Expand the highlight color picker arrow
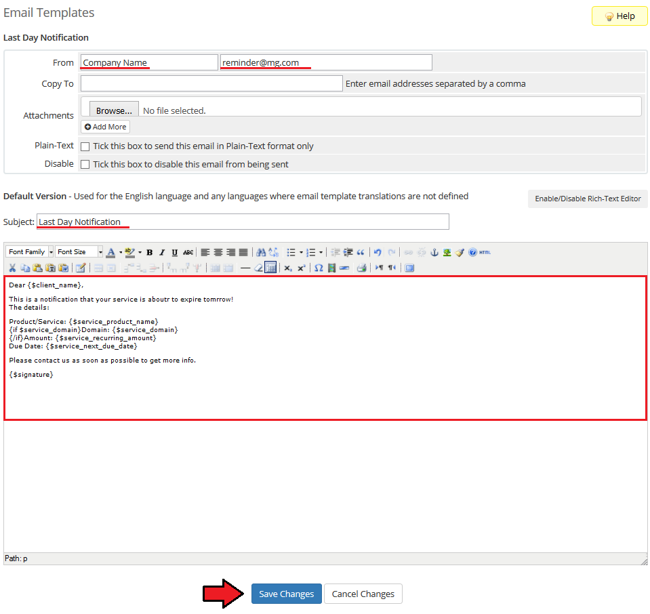 coord(140,253)
